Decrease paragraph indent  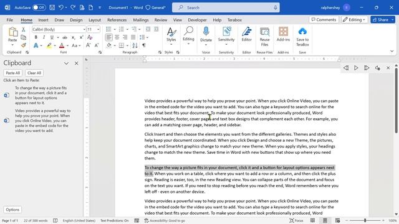click(x=148, y=29)
